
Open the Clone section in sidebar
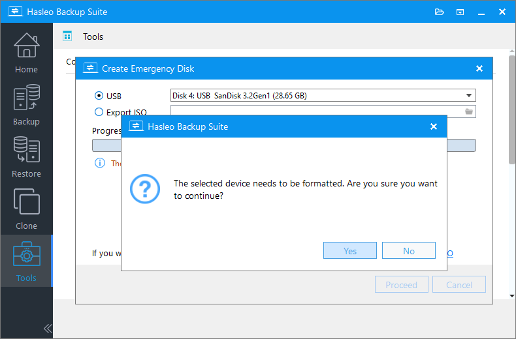[26, 209]
